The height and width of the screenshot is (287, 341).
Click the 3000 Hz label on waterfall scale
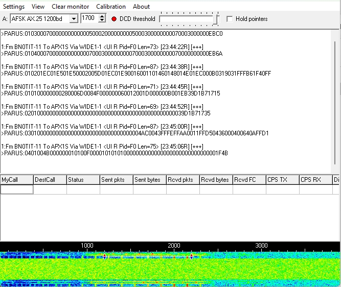261,246
